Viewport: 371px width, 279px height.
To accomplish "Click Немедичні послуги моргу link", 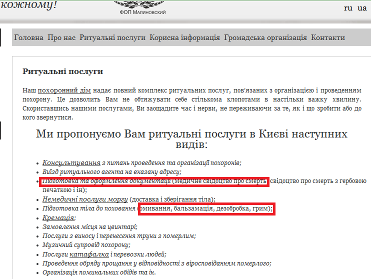I will (85, 199).
